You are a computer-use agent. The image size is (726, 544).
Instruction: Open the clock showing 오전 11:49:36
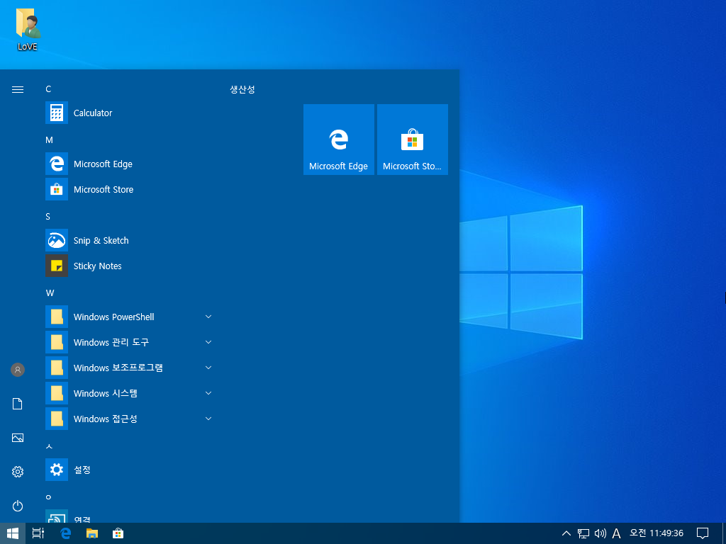(657, 533)
